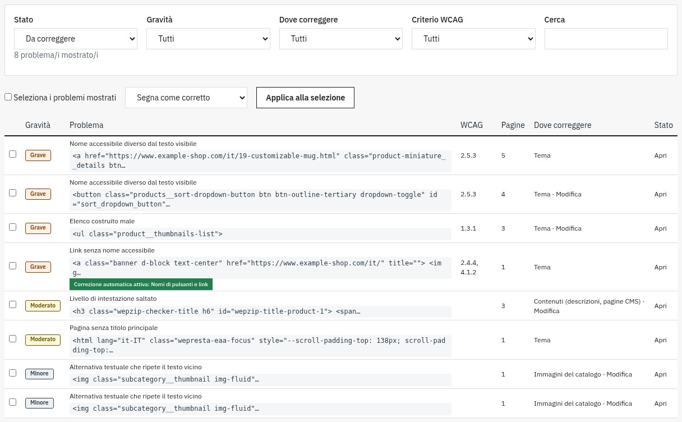Click the Applica alla selezione button
The image size is (682, 422).
[x=305, y=98]
